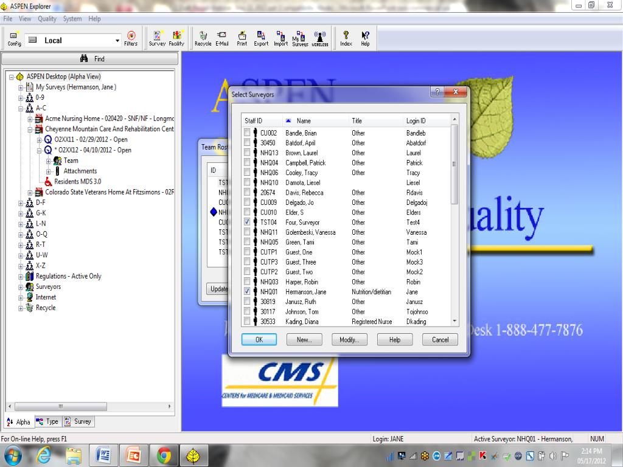The height and width of the screenshot is (467, 623).
Task: Select the Team node icon in tree
Action: click(57, 161)
